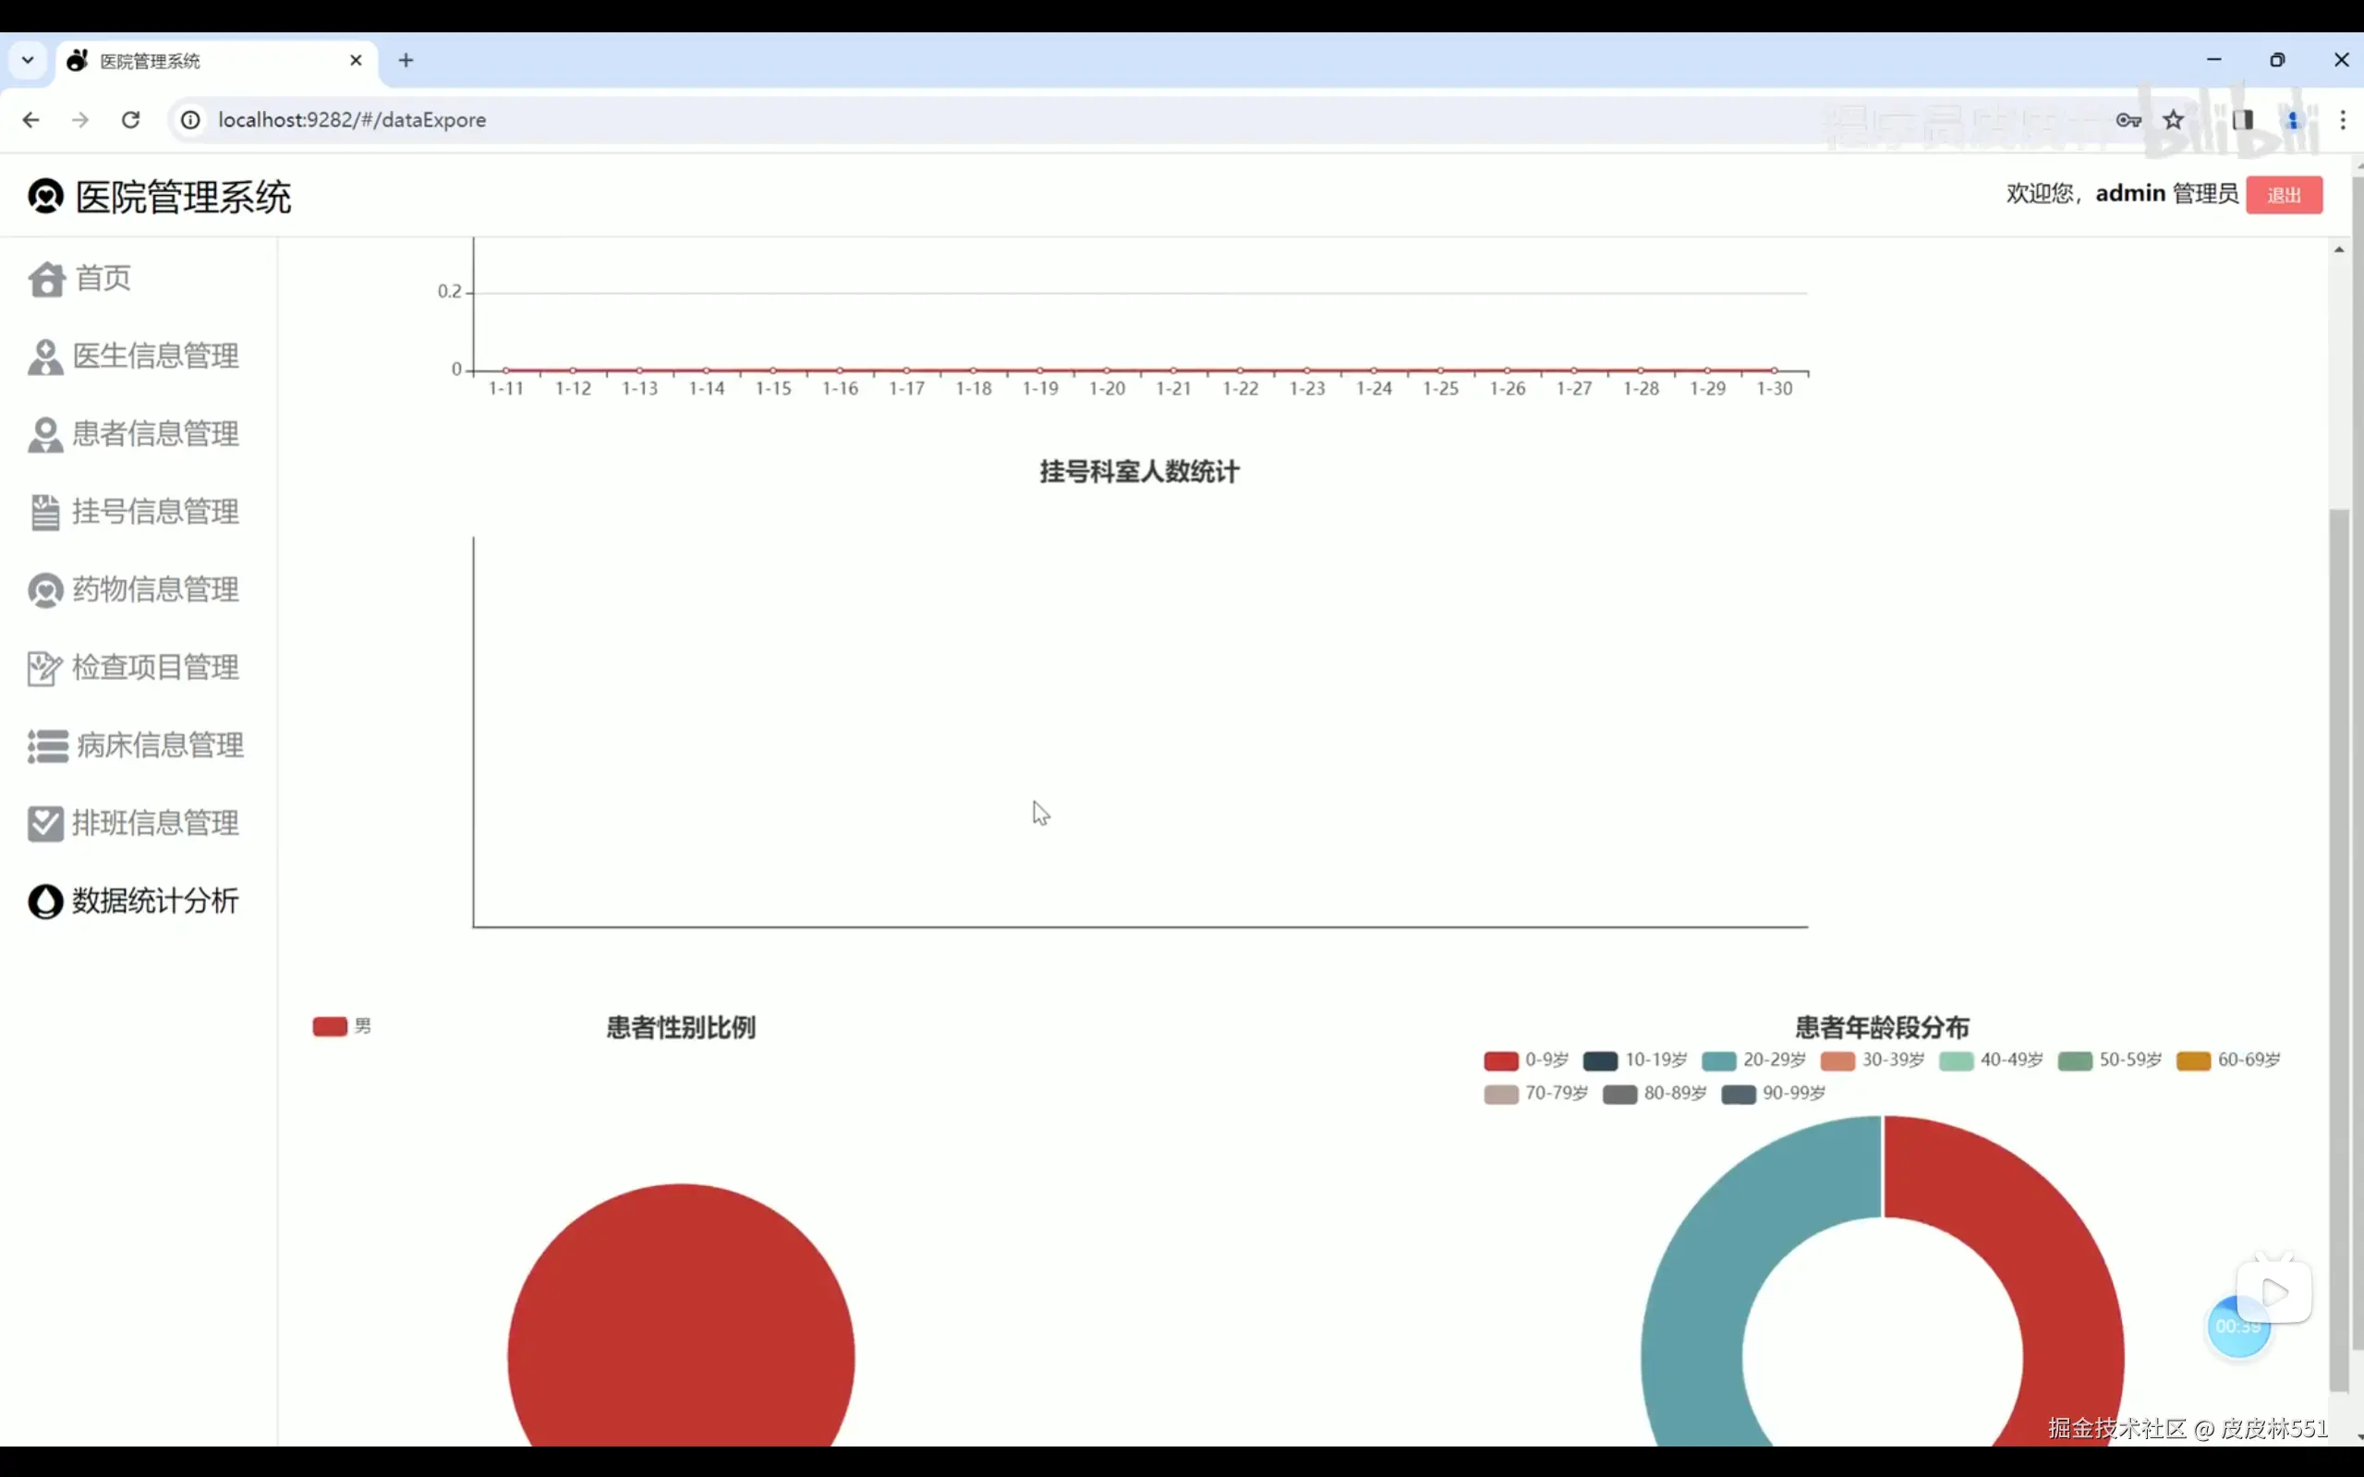Toggle the 10-19岁 legend entry
The height and width of the screenshot is (1477, 2364).
click(x=1635, y=1060)
